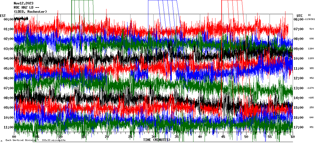The height and width of the screenshot is (144, 315).
Task: Click the DC column header
Action: [x=310, y=15]
